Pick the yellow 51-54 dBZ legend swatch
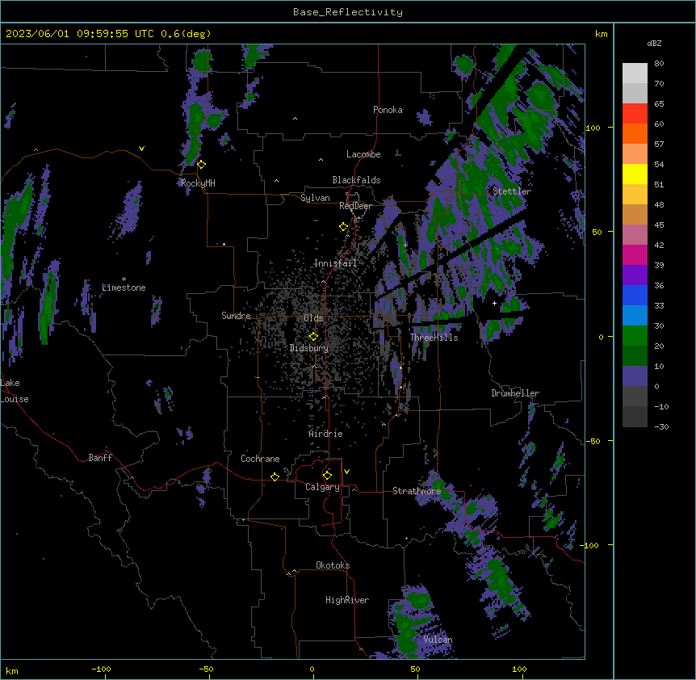 635,174
